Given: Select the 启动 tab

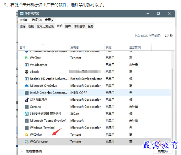Looking at the screenshot, I should 60,26.
